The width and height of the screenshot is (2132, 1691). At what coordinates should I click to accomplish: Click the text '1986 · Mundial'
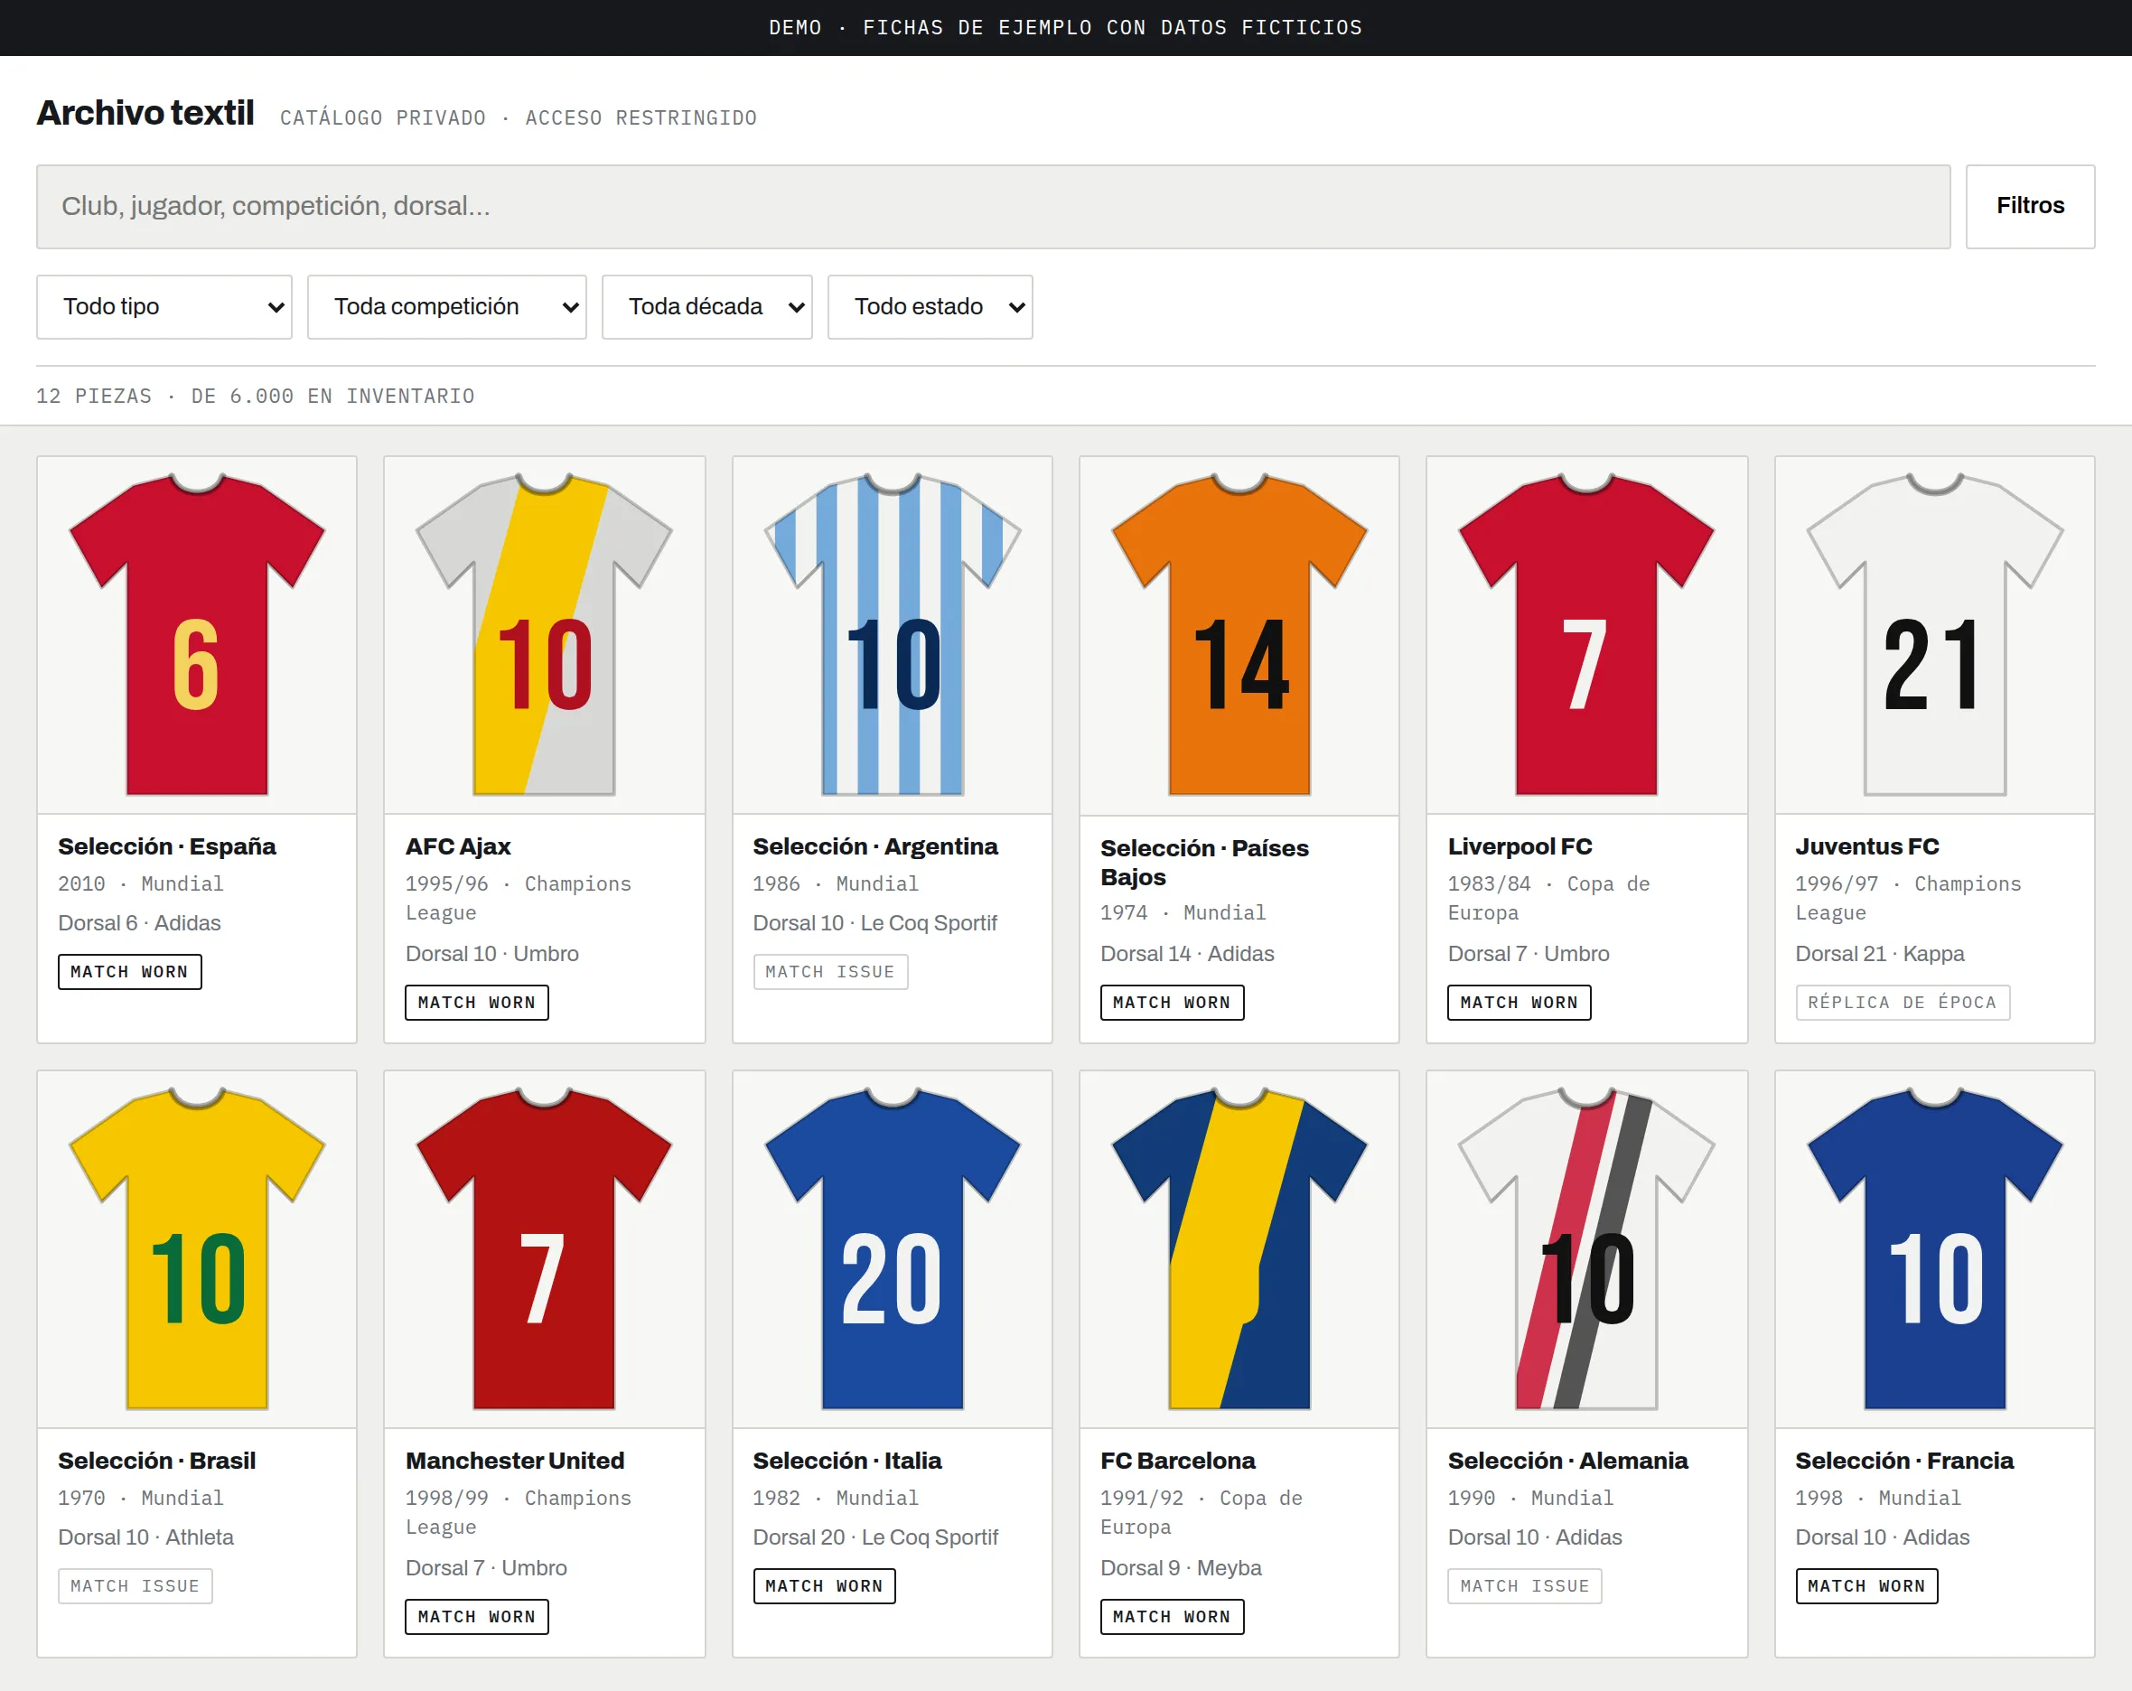tap(836, 883)
